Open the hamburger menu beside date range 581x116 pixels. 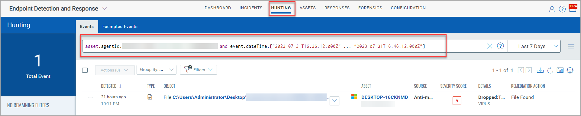click(571, 46)
